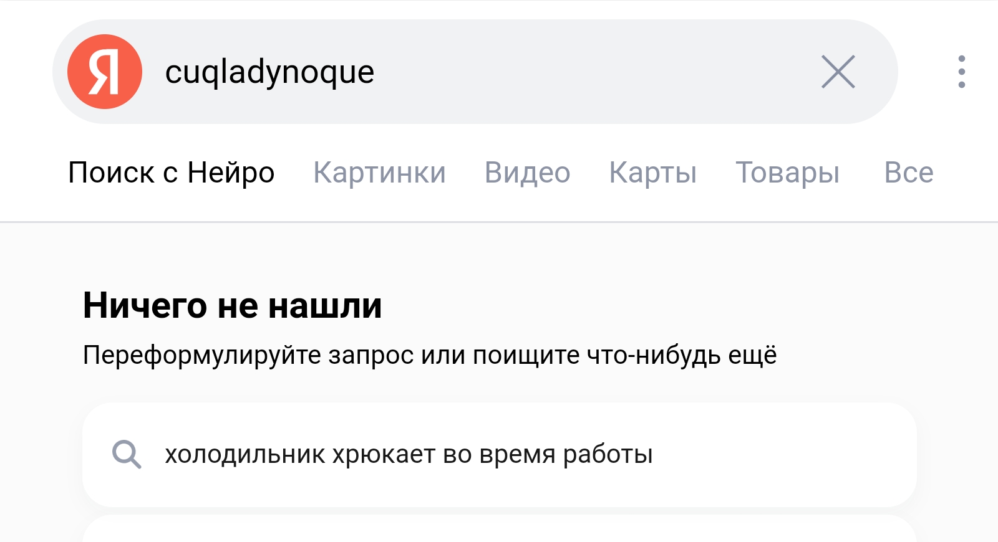Screen dimensions: 998x542
Task: Open the Все tab
Action: tap(909, 173)
